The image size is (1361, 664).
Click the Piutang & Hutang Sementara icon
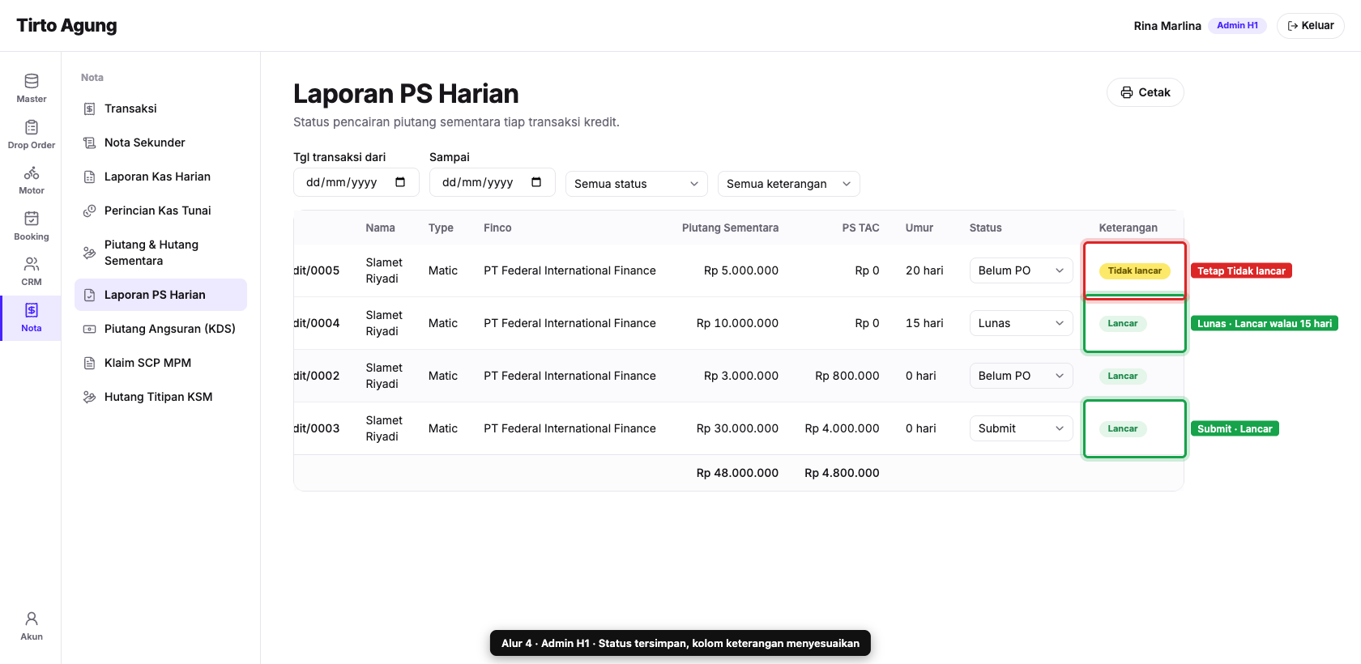[x=90, y=253]
